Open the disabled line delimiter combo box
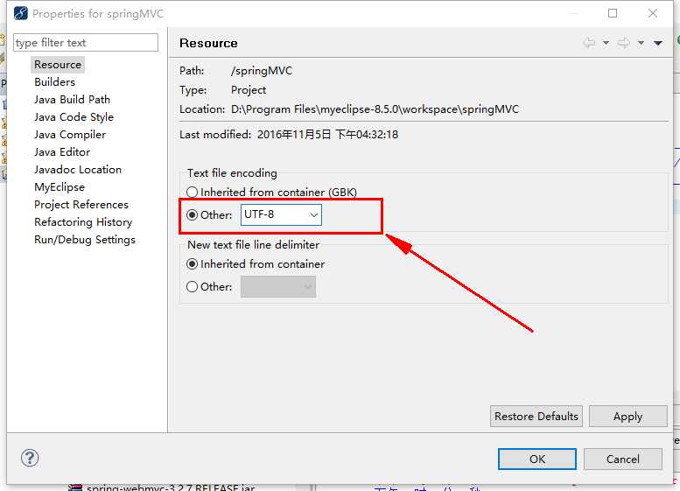The width and height of the screenshot is (680, 491). coord(278,287)
